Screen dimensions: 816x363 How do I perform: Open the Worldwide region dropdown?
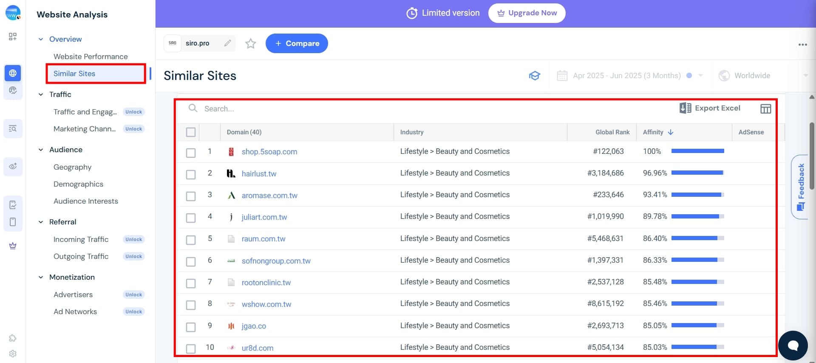pos(763,76)
